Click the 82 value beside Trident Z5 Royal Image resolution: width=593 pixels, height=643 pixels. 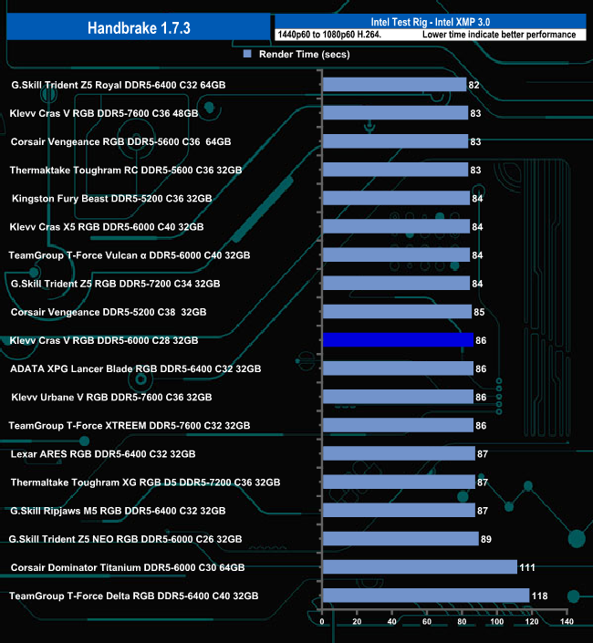click(x=473, y=85)
